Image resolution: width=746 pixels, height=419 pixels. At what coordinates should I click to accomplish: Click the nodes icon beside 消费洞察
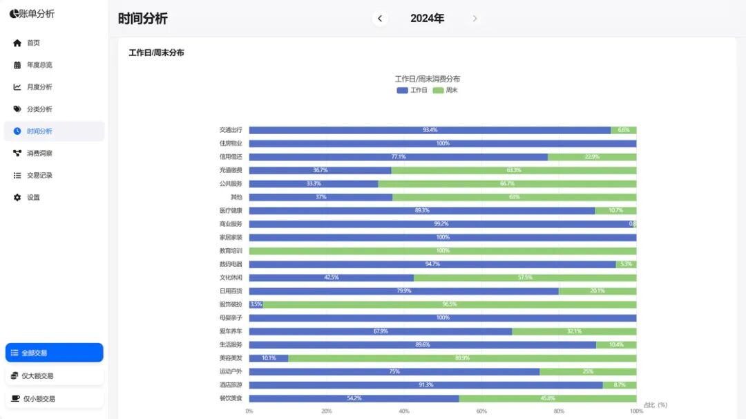click(17, 153)
